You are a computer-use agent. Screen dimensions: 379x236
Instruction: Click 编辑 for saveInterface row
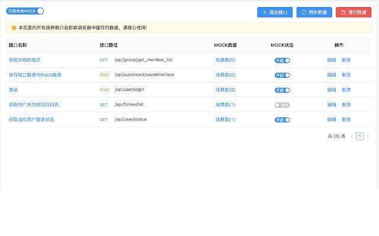332,75
